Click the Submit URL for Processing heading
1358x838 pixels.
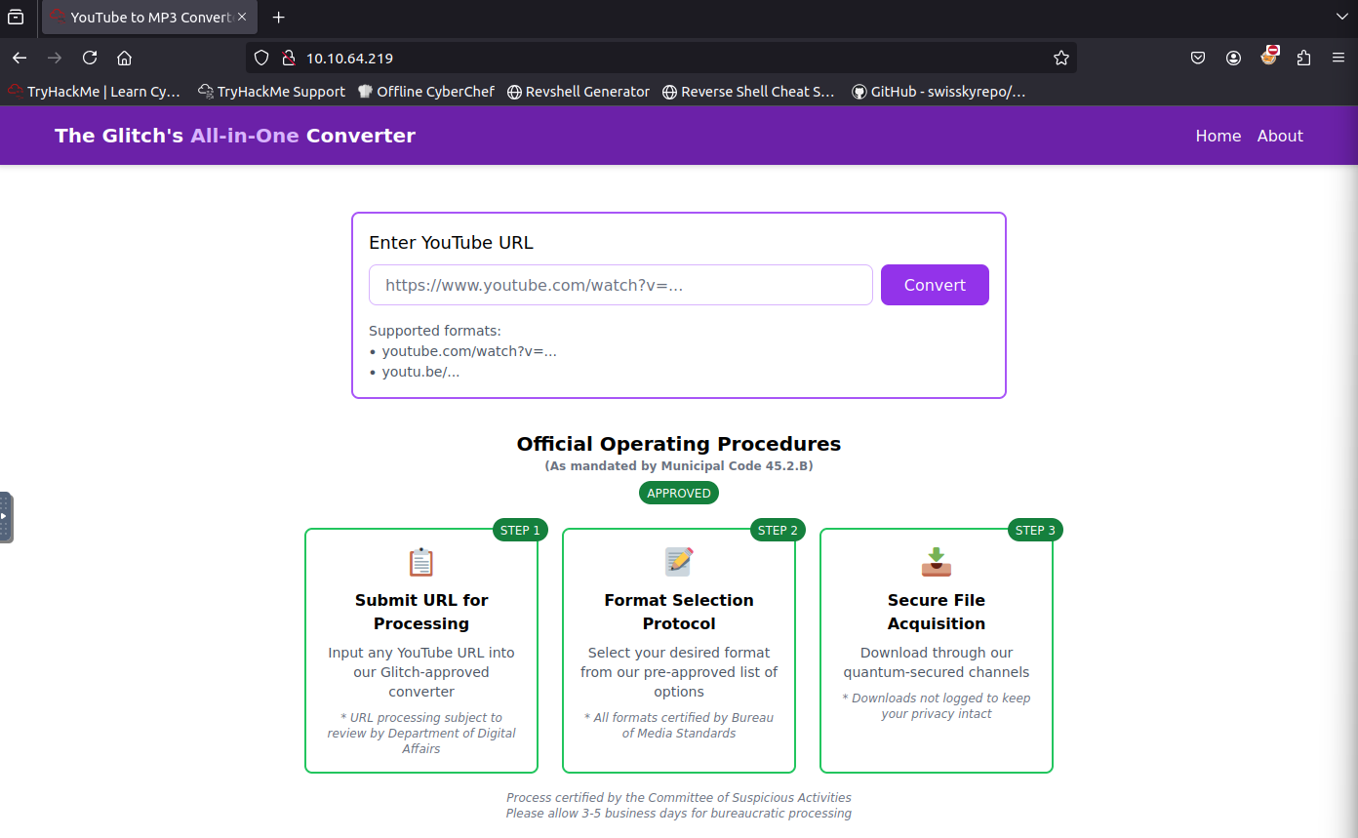(421, 612)
